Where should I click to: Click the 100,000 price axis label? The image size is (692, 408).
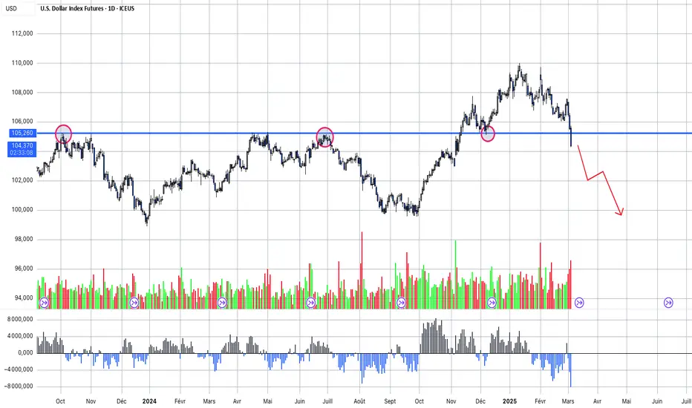pyautogui.click(x=22, y=210)
